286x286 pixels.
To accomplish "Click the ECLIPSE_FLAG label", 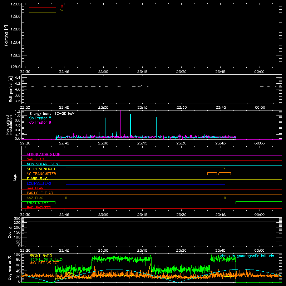I will (x=39, y=183).
